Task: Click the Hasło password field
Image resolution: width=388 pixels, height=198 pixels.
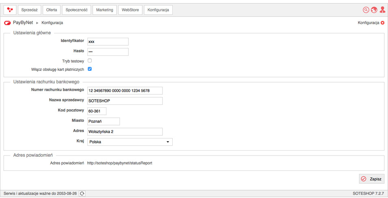Action: coord(108,52)
